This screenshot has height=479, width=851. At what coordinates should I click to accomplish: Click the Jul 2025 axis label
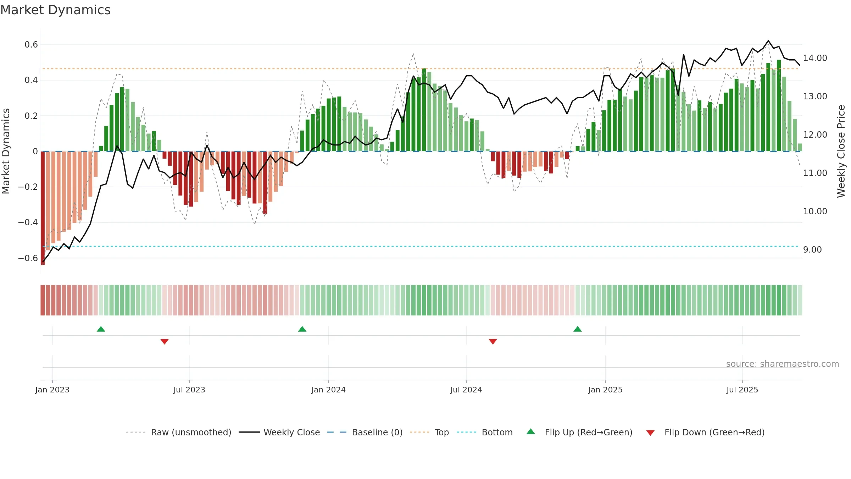click(x=742, y=390)
